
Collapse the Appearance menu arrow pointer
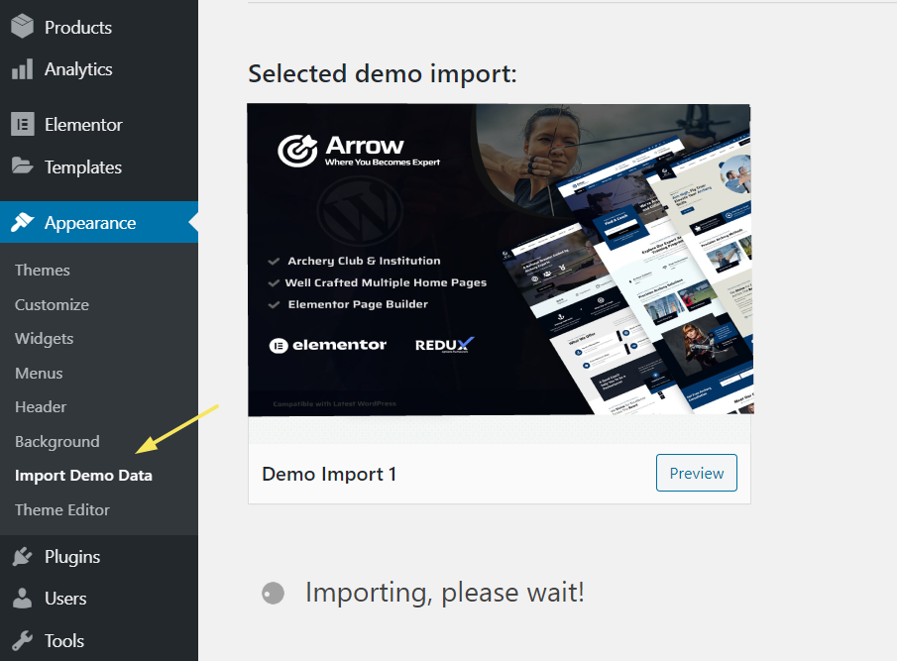(193, 223)
